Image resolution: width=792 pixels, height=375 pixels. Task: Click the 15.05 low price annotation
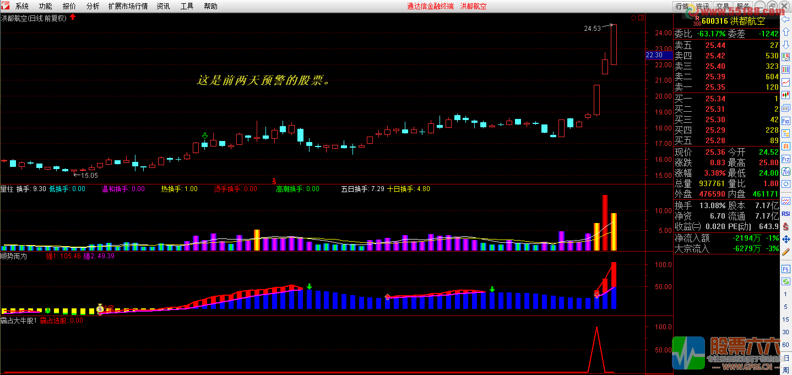pos(89,175)
